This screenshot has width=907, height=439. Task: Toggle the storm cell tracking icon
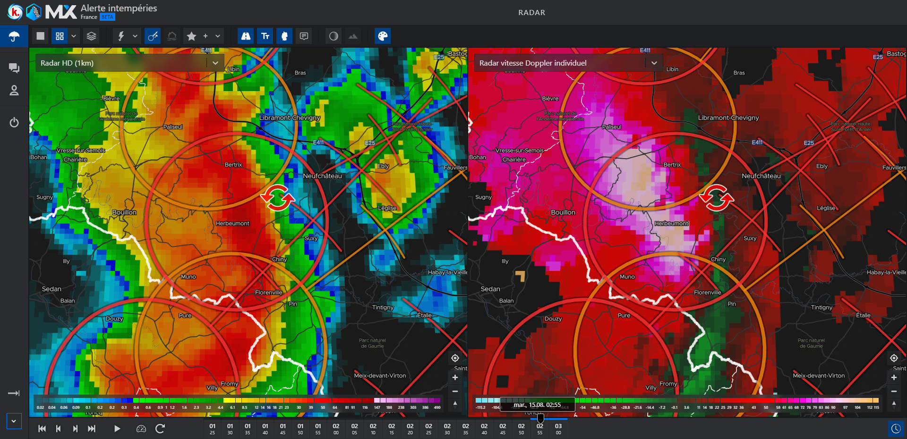(x=153, y=36)
